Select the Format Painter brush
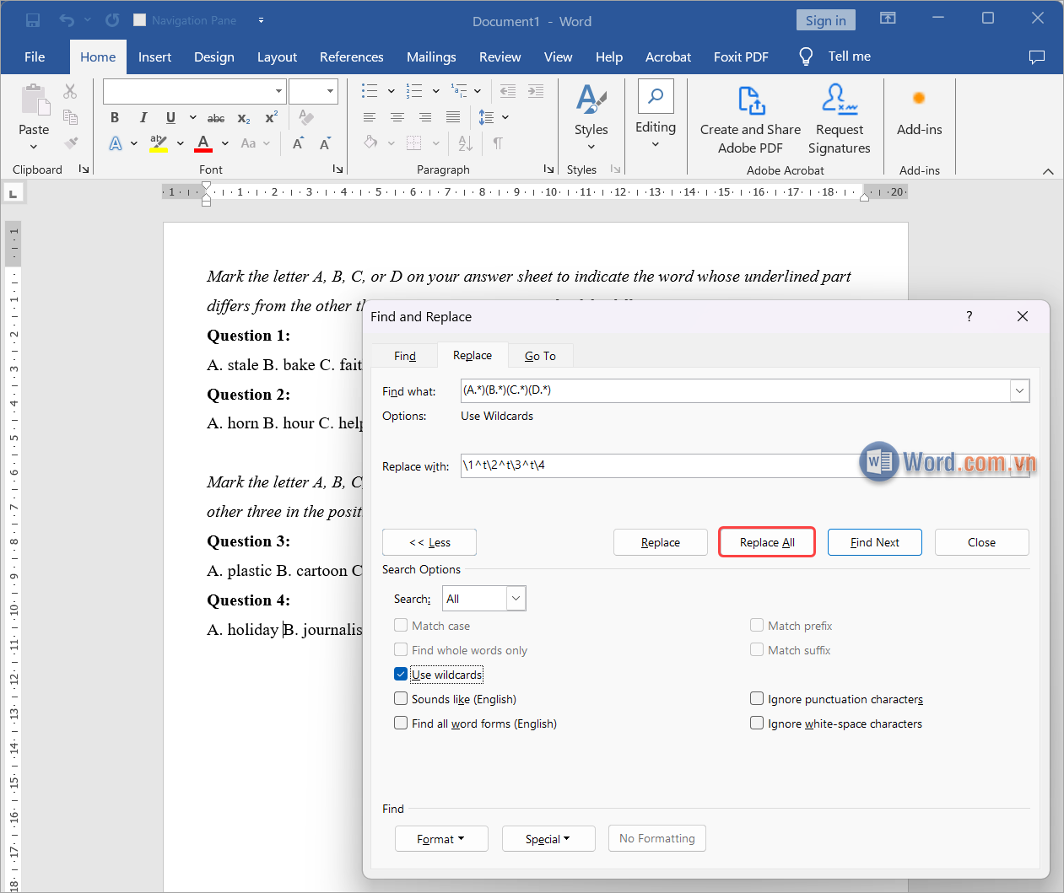 [x=70, y=143]
